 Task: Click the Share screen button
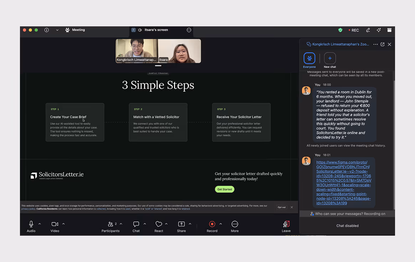tap(181, 226)
